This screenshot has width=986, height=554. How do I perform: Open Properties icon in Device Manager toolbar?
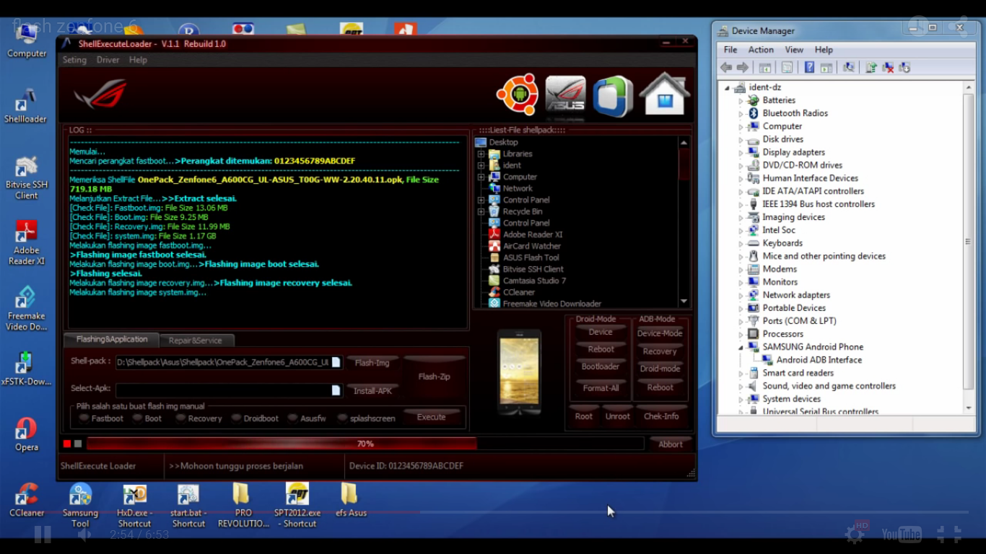pyautogui.click(x=787, y=68)
